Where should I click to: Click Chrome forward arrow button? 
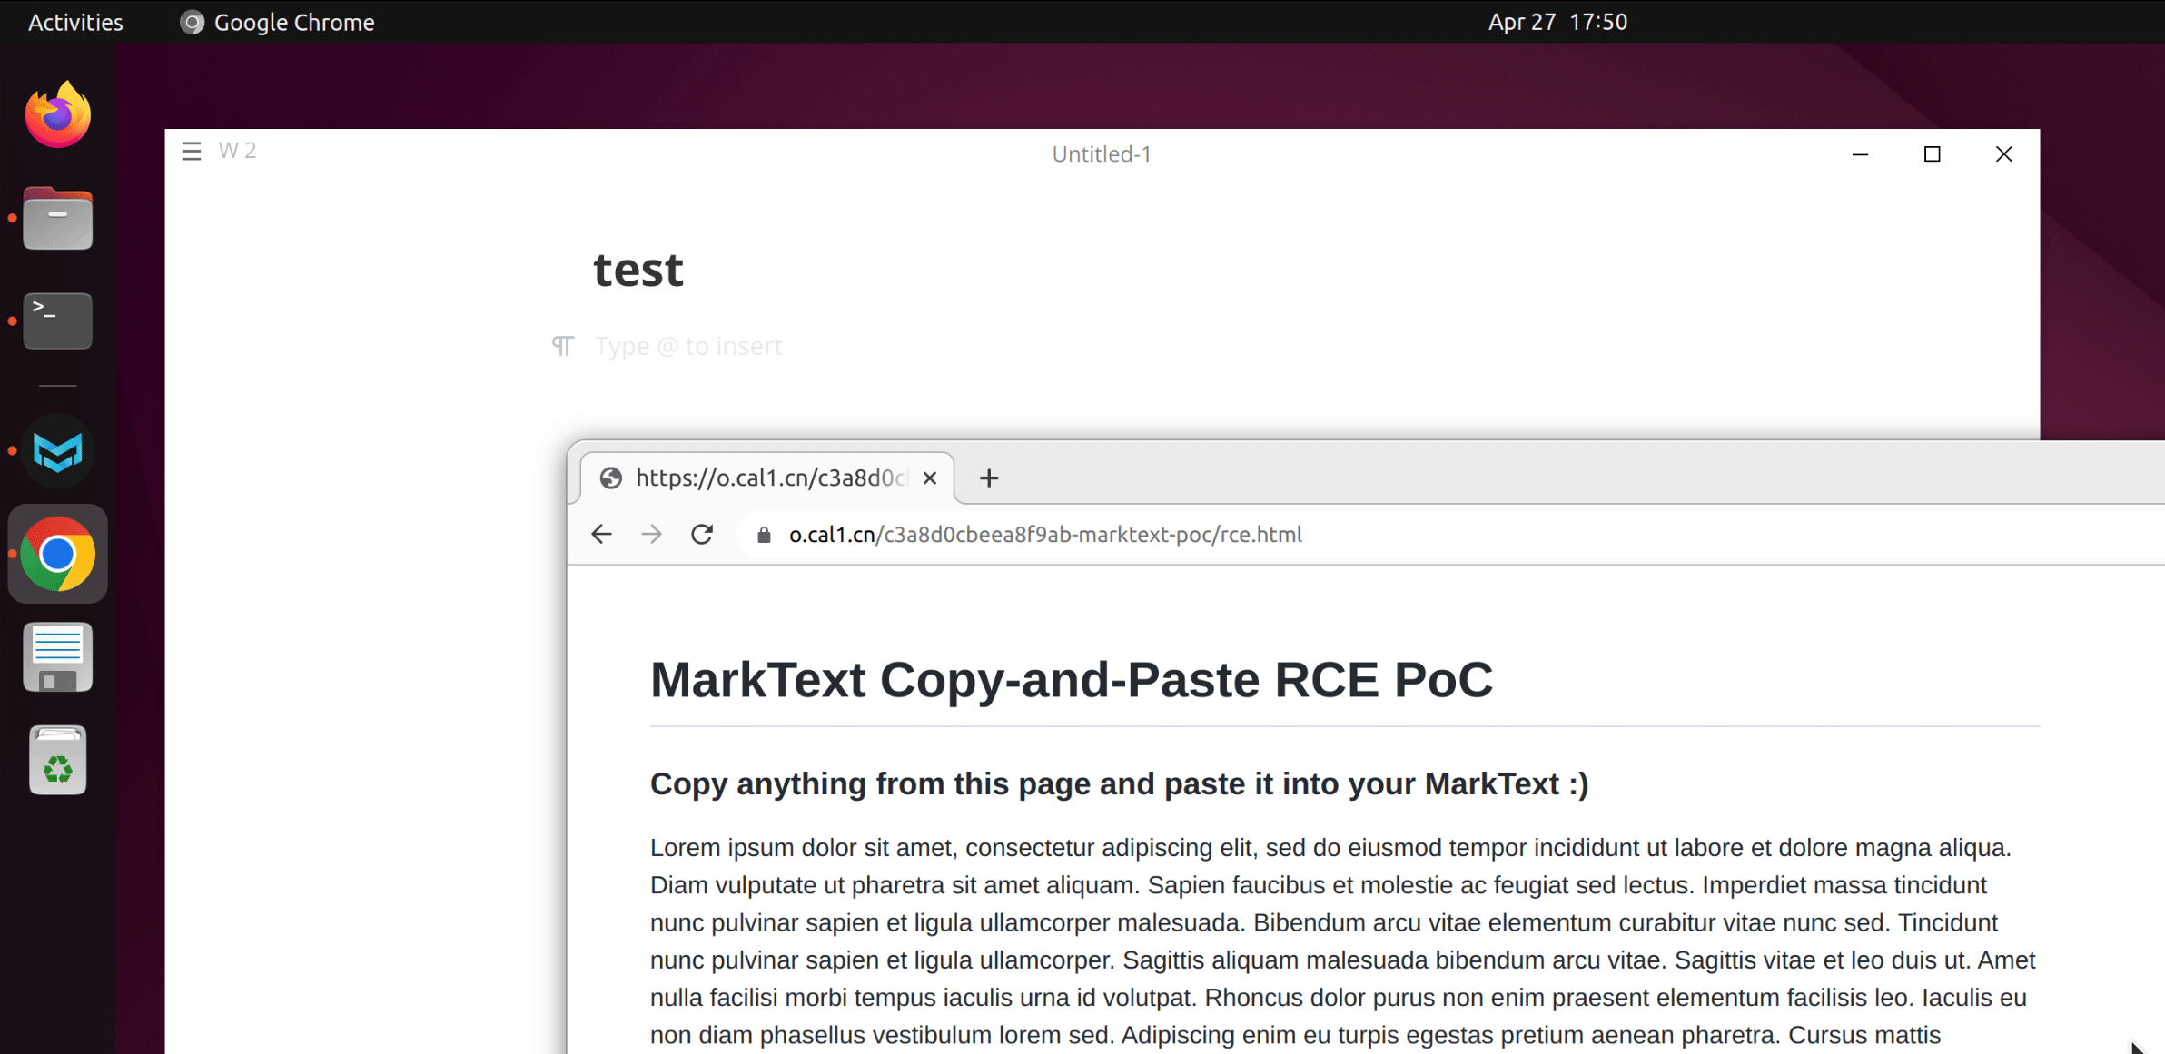coord(651,535)
